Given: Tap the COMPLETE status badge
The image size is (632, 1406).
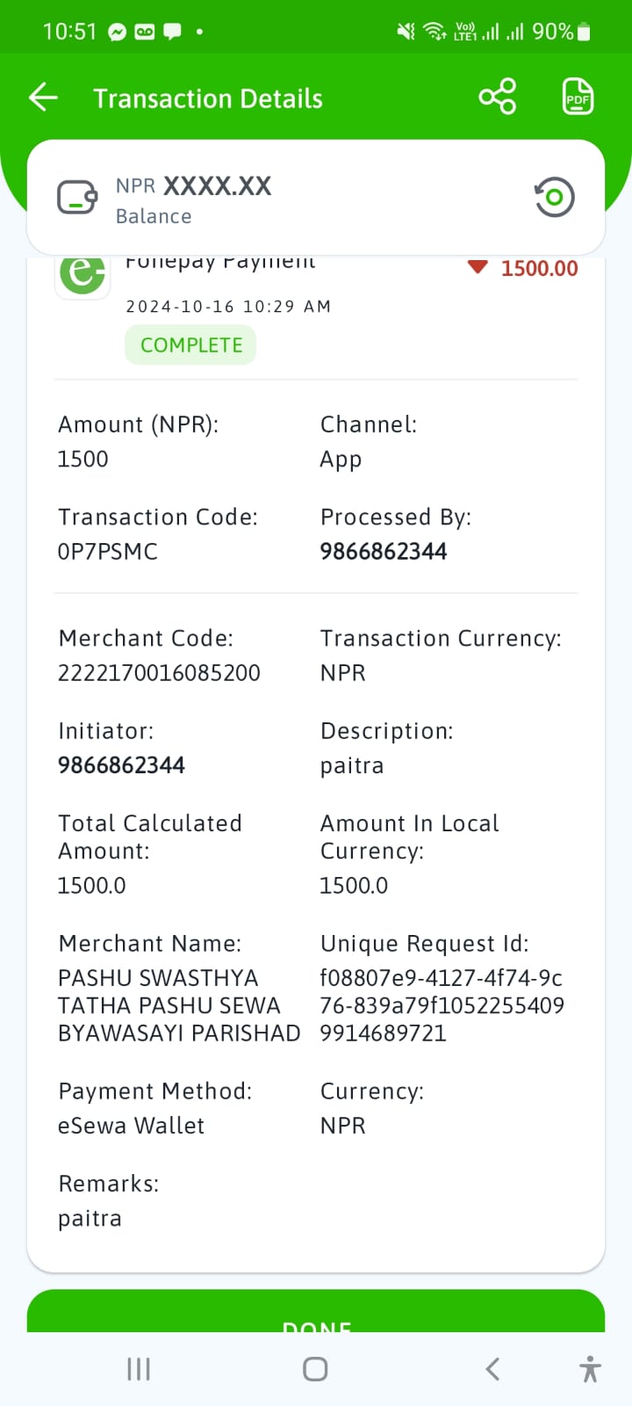Looking at the screenshot, I should 190,344.
